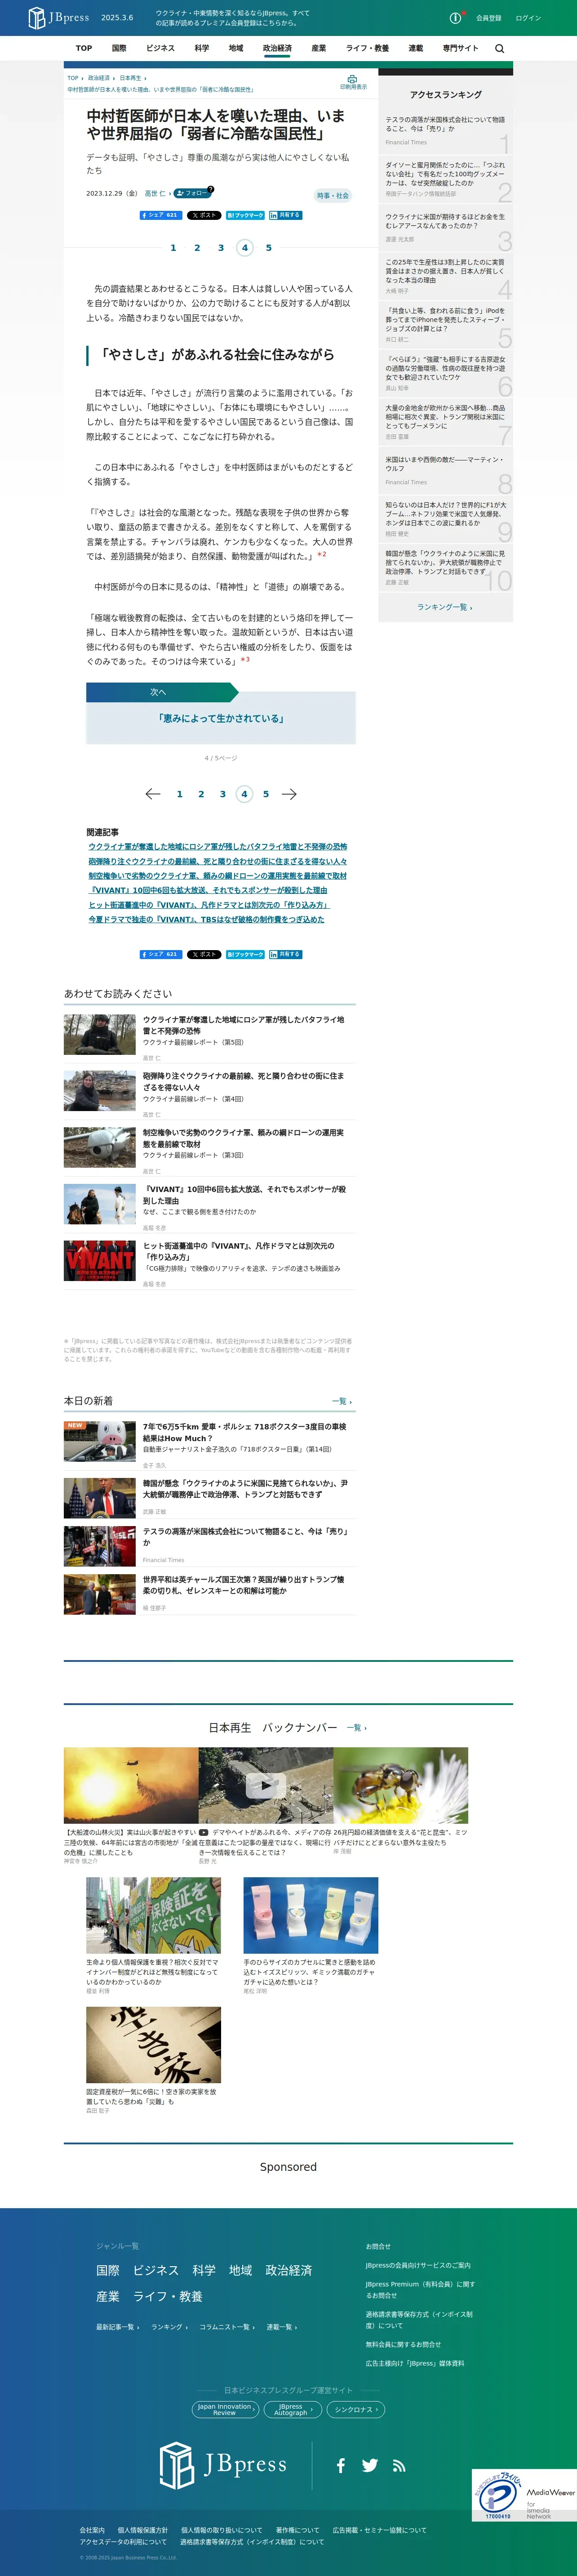This screenshot has width=577, height=2576.
Task: Click Japan Innovation Review footer button
Action: point(225,2410)
